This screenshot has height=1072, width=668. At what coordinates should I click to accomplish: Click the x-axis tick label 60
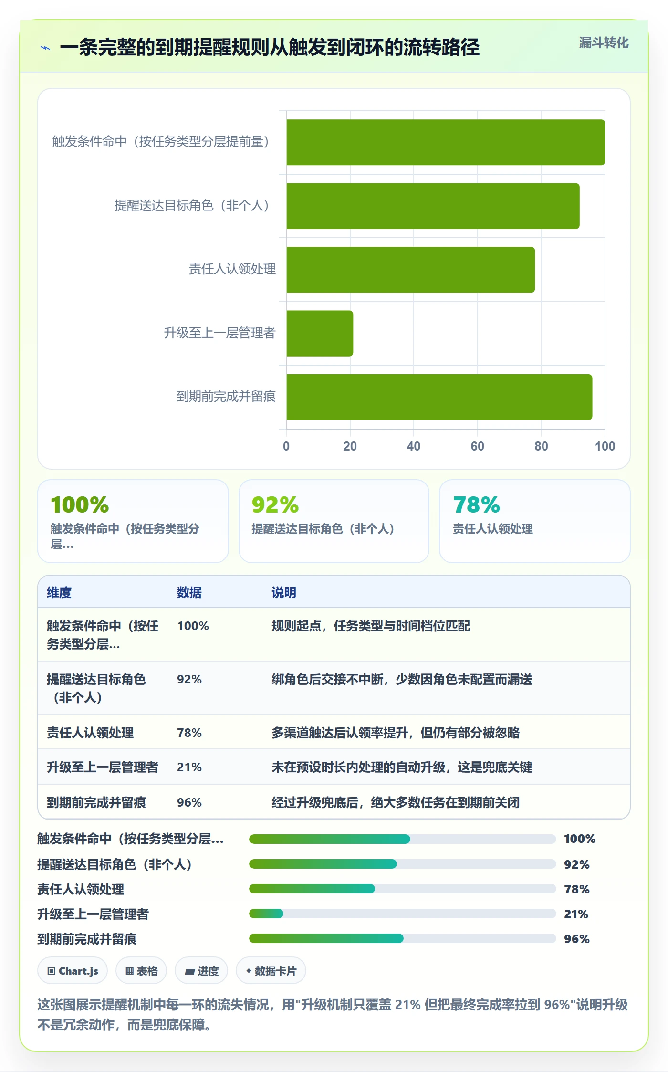tap(477, 446)
